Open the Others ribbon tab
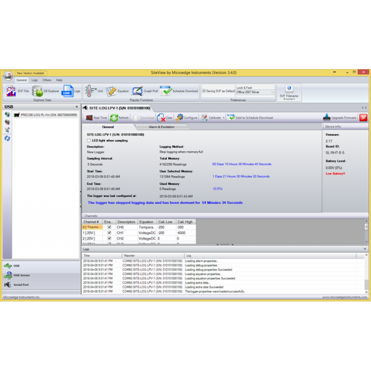Viewport: 371px width, 371px height. [x=47, y=80]
